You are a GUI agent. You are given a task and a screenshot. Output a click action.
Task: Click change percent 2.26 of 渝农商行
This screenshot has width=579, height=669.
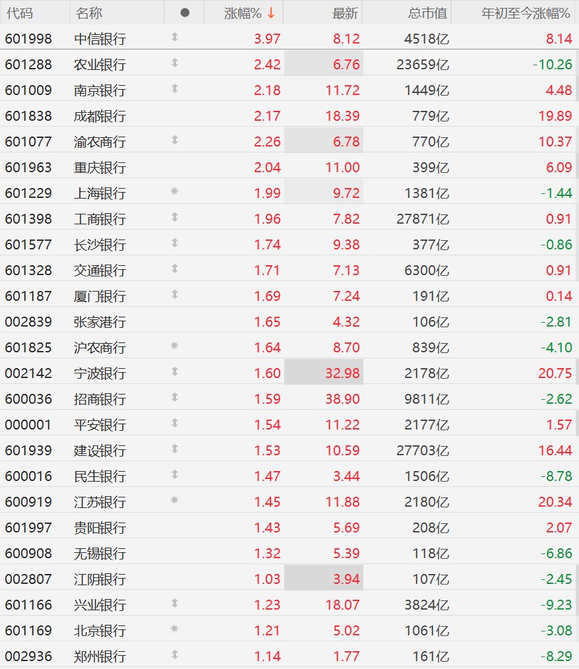(x=267, y=142)
